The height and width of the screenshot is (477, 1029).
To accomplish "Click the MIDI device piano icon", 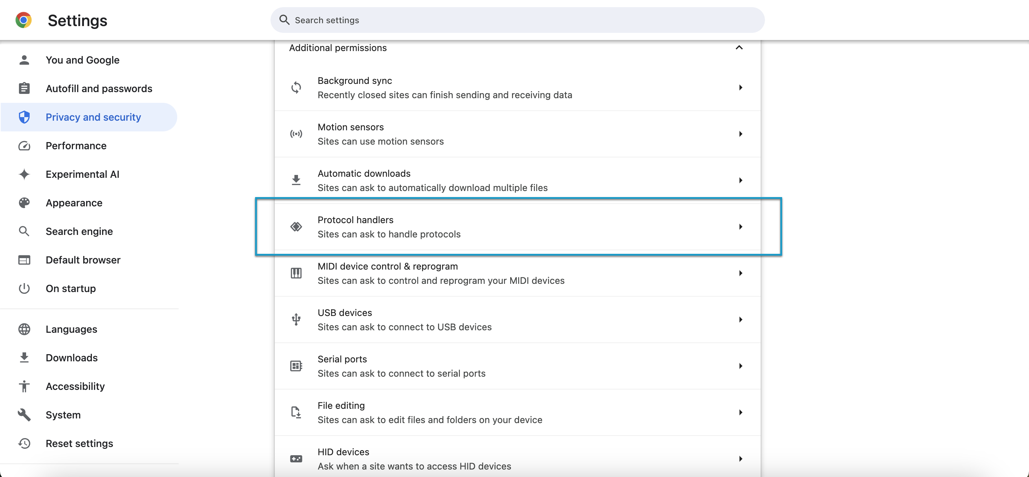I will click(x=296, y=273).
